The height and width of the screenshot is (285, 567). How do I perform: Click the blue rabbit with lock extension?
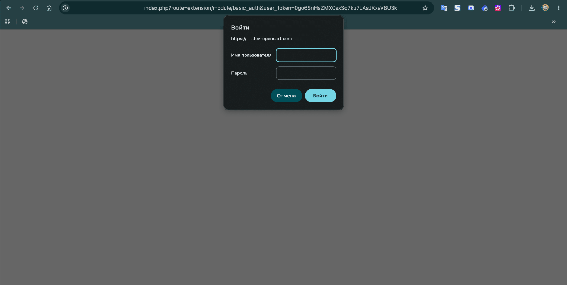click(484, 8)
